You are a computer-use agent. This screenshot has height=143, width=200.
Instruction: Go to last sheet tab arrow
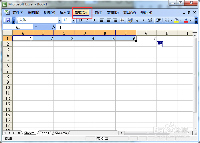[x=19, y=133]
